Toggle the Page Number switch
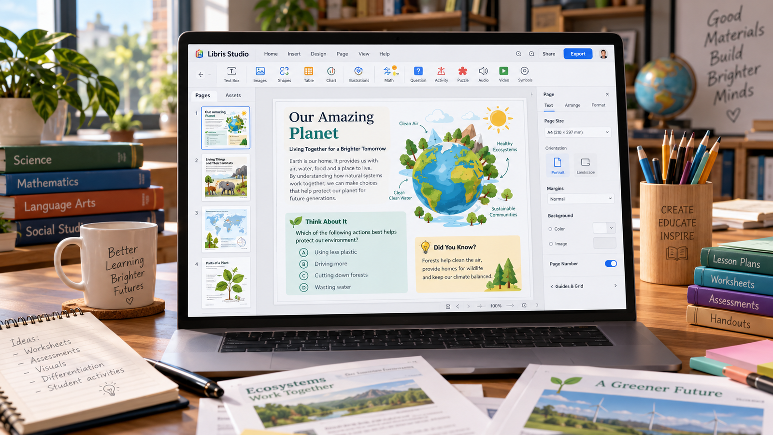 pos(611,263)
